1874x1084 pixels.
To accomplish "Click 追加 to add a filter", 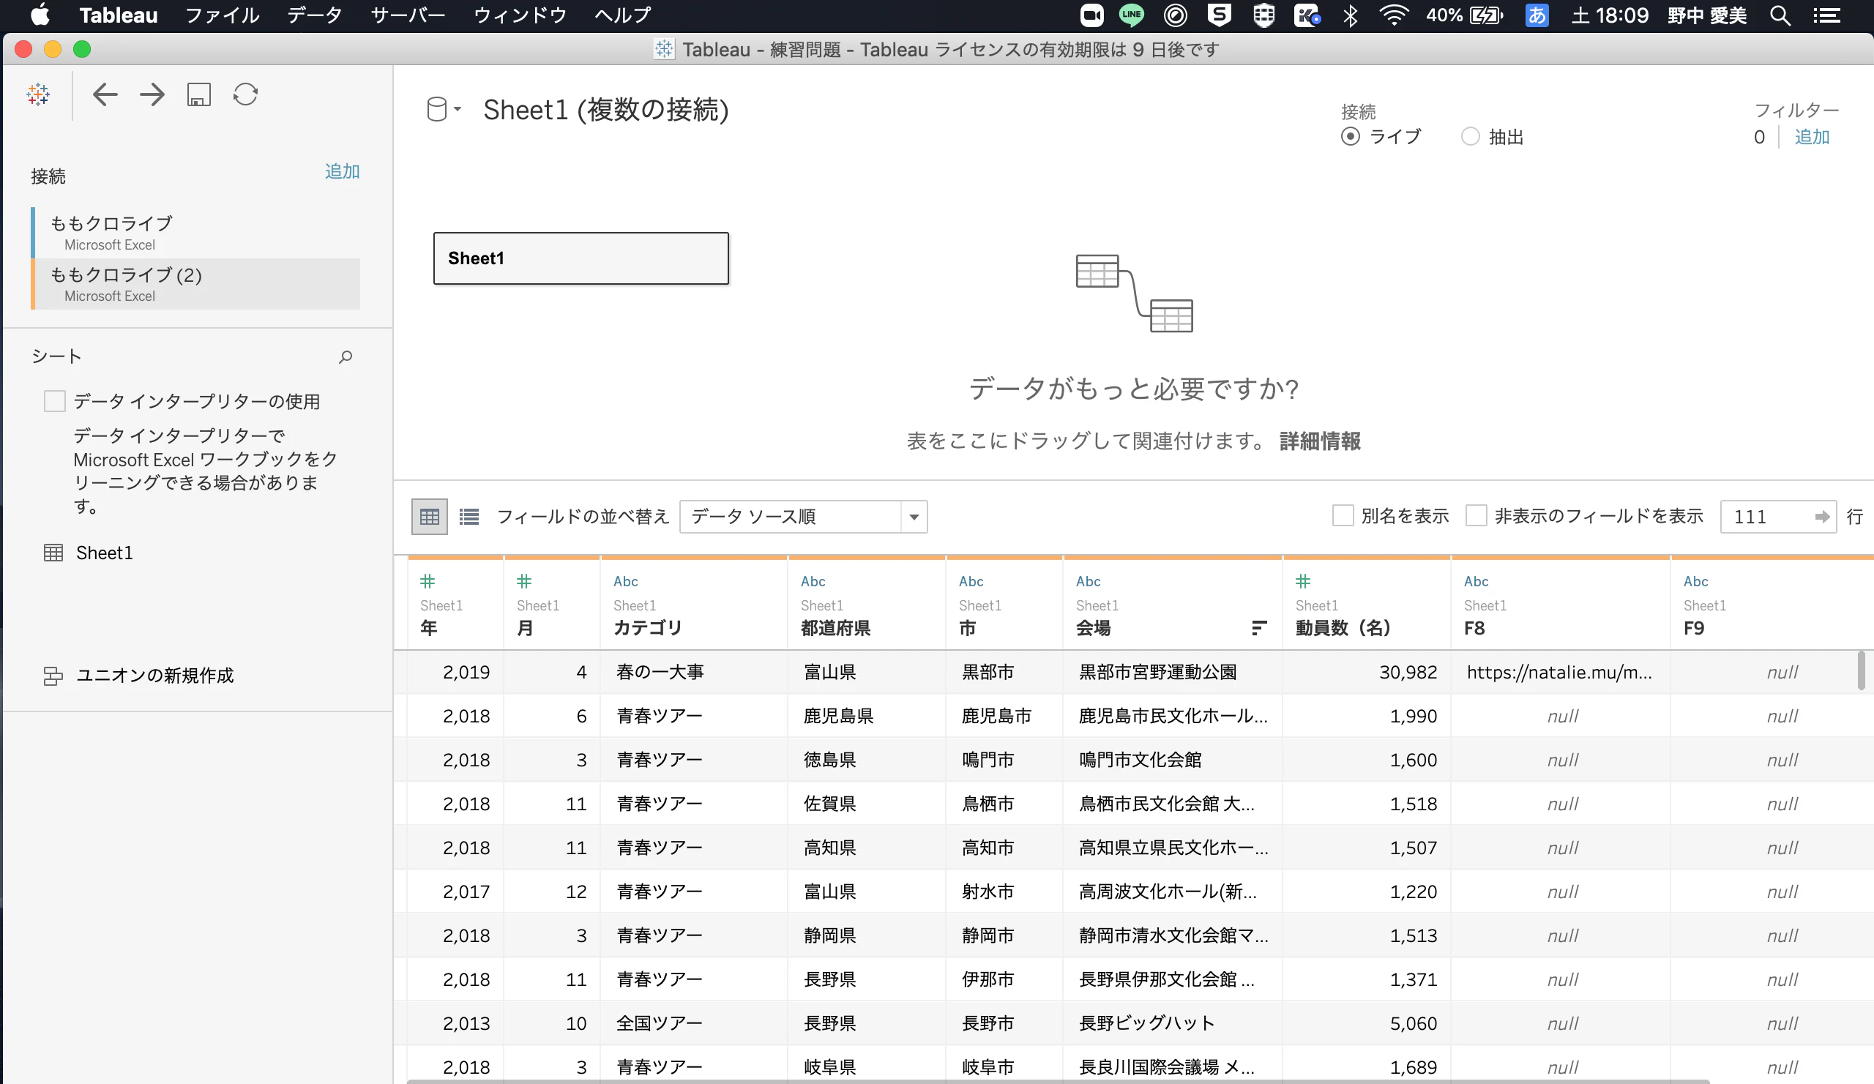I will (1812, 137).
